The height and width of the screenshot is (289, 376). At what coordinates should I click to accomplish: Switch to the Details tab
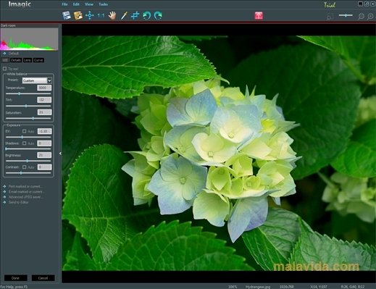(x=16, y=60)
